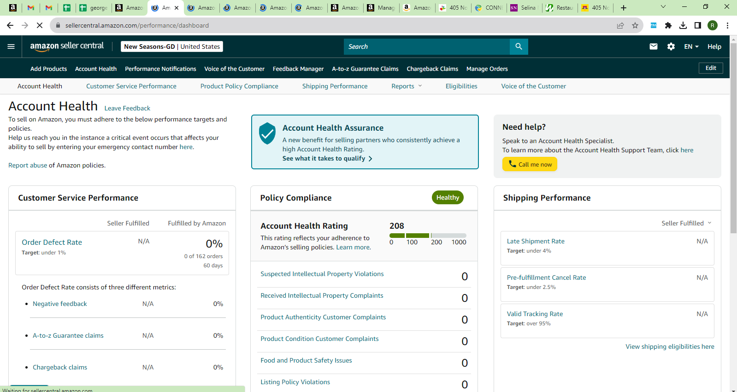
Task: Open Add Products in the navigation bar
Action: click(48, 69)
